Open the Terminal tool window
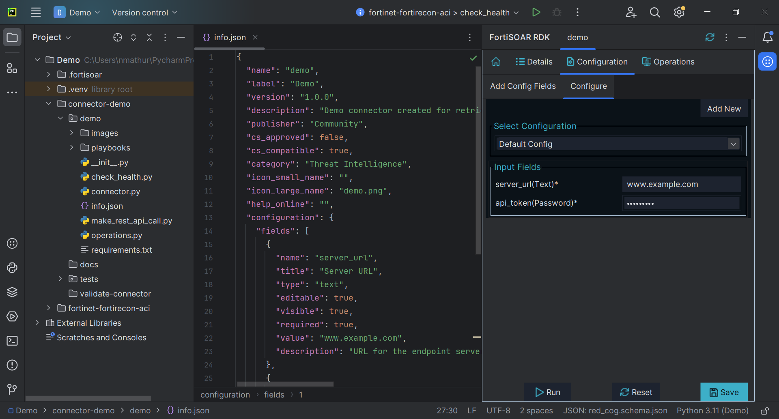The image size is (779, 419). pyautogui.click(x=12, y=341)
